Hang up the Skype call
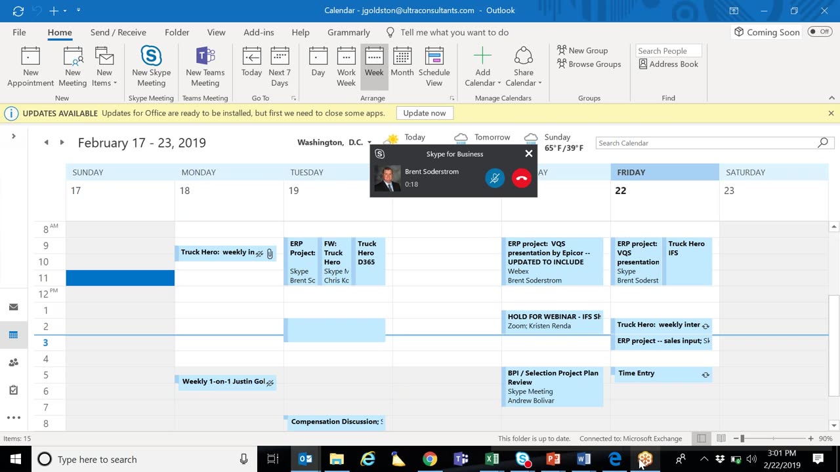840x472 pixels. (522, 178)
